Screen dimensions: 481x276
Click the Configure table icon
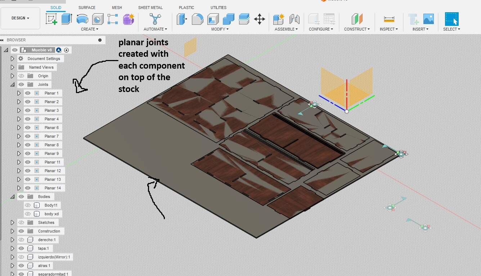click(329, 19)
